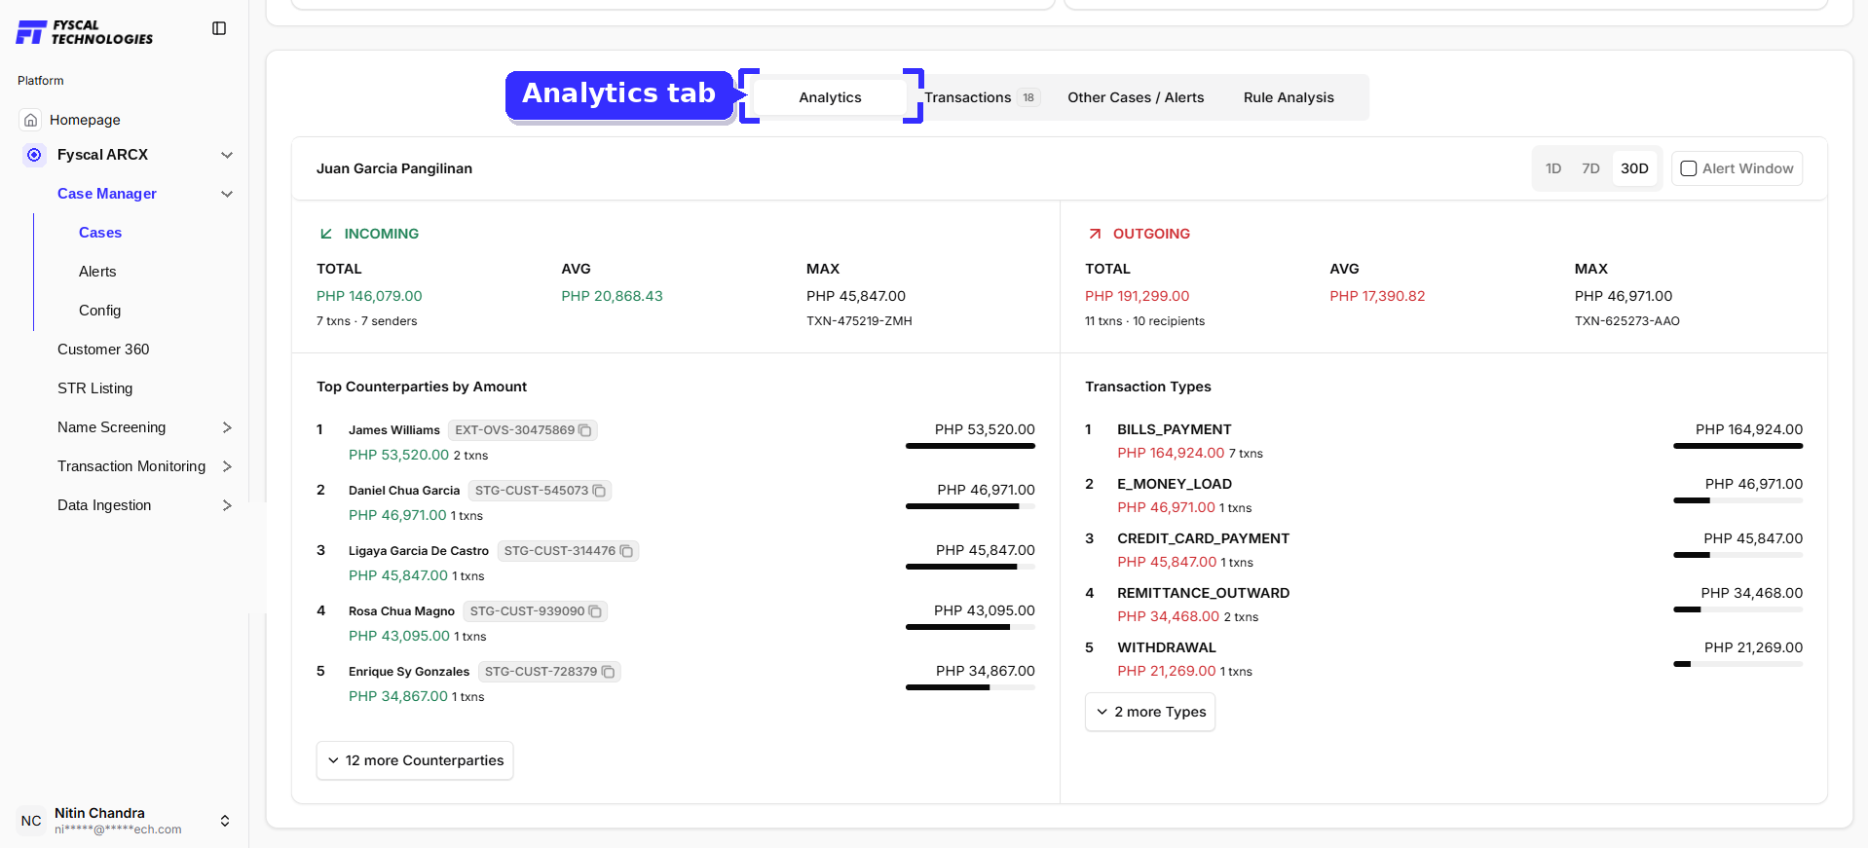Click the Outgoing arrow icon

point(1095,234)
